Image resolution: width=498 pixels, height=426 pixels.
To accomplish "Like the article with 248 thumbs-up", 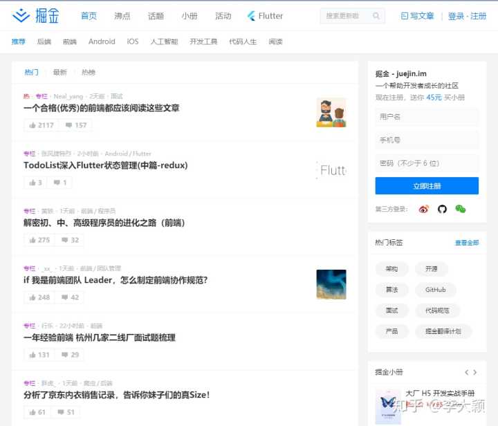I will (x=39, y=297).
